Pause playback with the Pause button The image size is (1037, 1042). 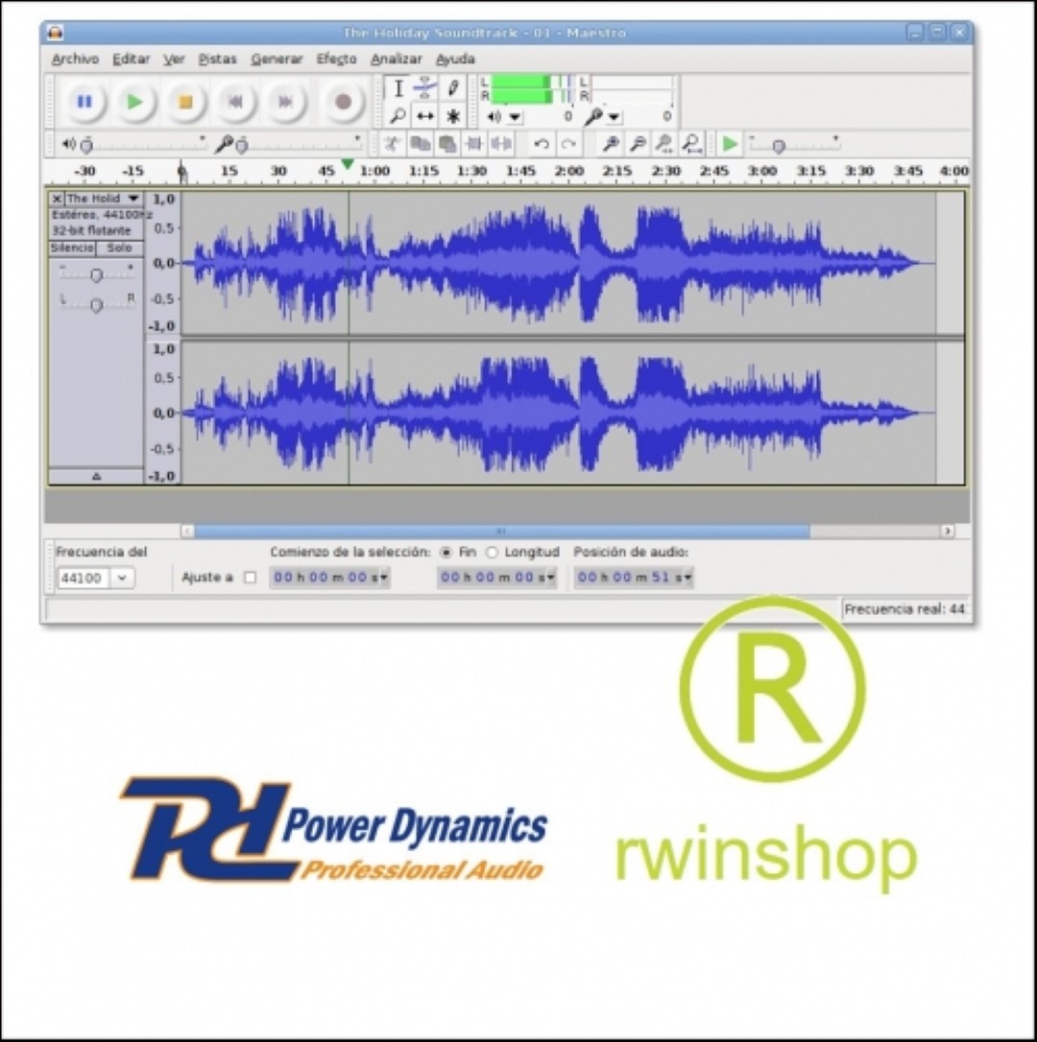84,102
